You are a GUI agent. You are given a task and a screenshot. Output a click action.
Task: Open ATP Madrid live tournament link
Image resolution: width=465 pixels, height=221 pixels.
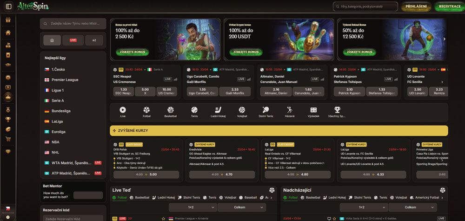(73, 173)
